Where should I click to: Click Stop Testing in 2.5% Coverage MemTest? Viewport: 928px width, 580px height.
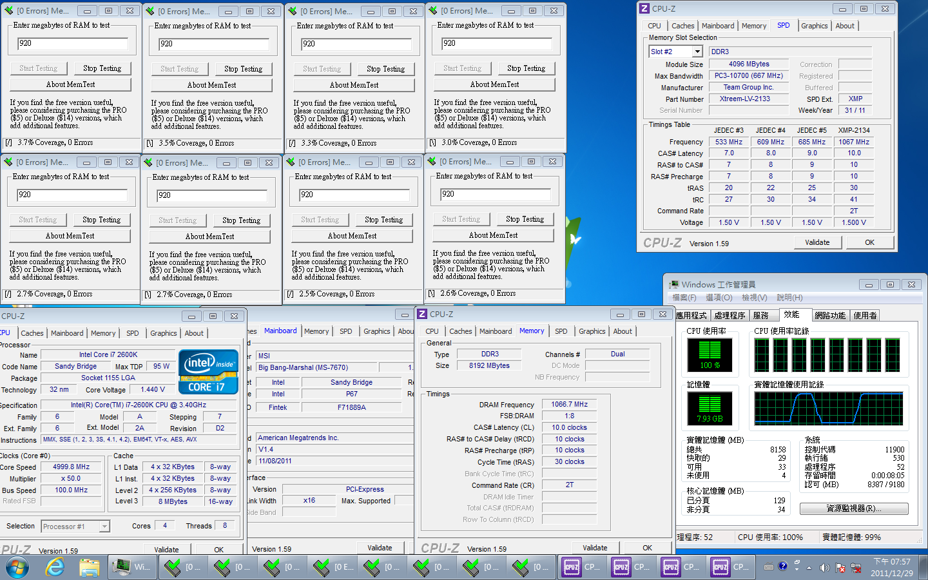tap(384, 220)
